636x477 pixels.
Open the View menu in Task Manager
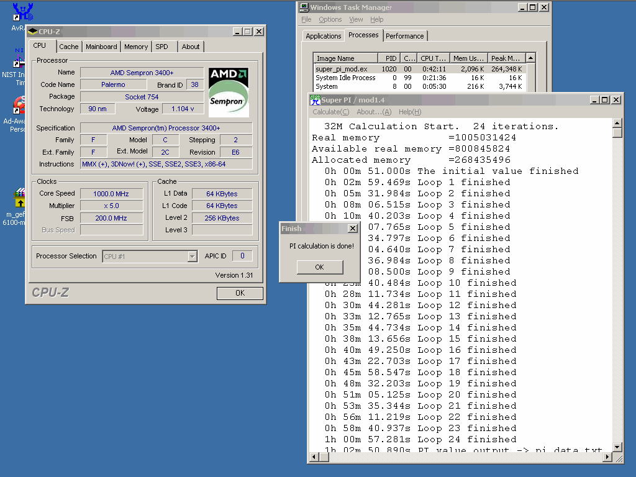pyautogui.click(x=356, y=19)
